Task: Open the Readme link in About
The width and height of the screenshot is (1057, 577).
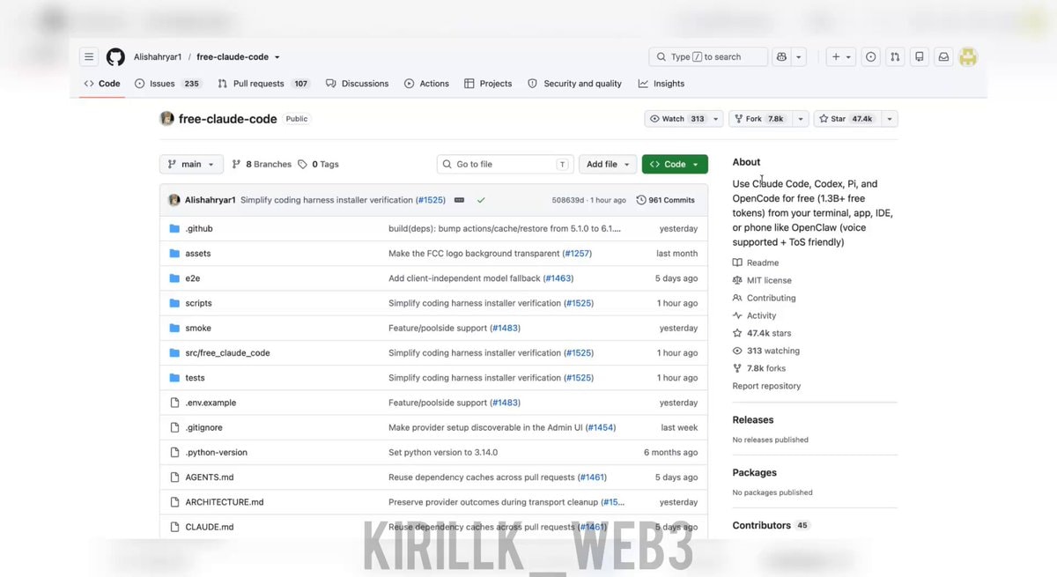Action: tap(756, 263)
